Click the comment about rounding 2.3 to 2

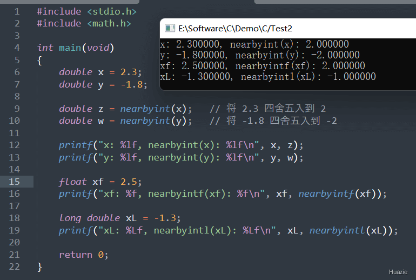pos(267,109)
